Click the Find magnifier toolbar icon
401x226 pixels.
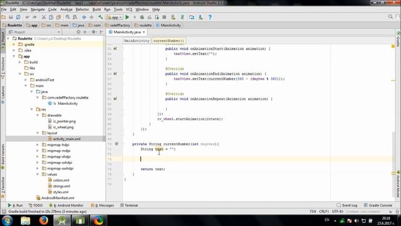pos(68,17)
